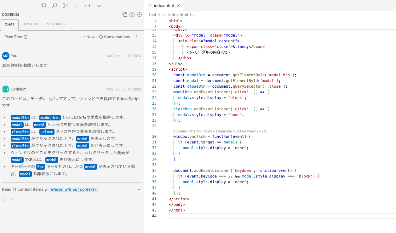Screen dimensions: 396x233
Task: Open the Source Control icon
Action: 65,5
